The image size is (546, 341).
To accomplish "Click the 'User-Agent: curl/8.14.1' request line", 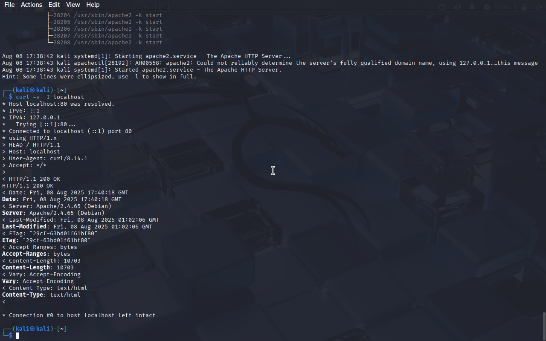I will tap(45, 159).
